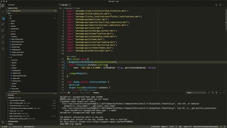
Task: Open the Run and Debug view
Action: 3,24
